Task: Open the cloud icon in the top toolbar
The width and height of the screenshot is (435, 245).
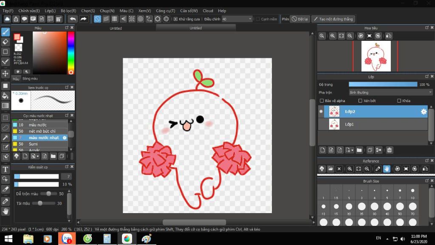Action: (x=7, y=19)
